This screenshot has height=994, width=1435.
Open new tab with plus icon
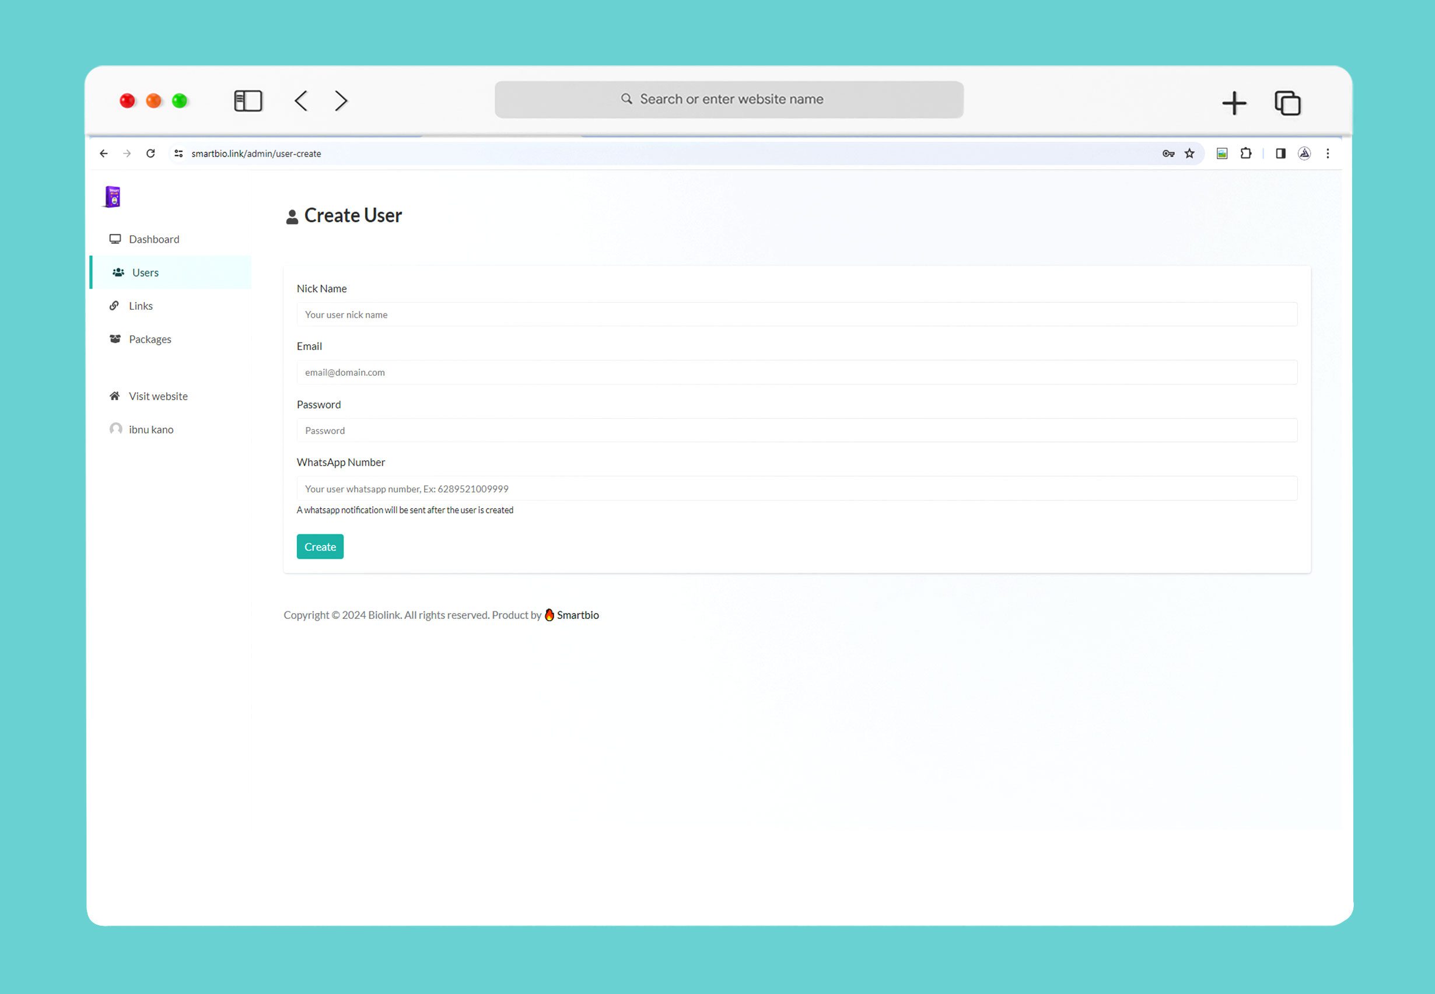point(1234,103)
